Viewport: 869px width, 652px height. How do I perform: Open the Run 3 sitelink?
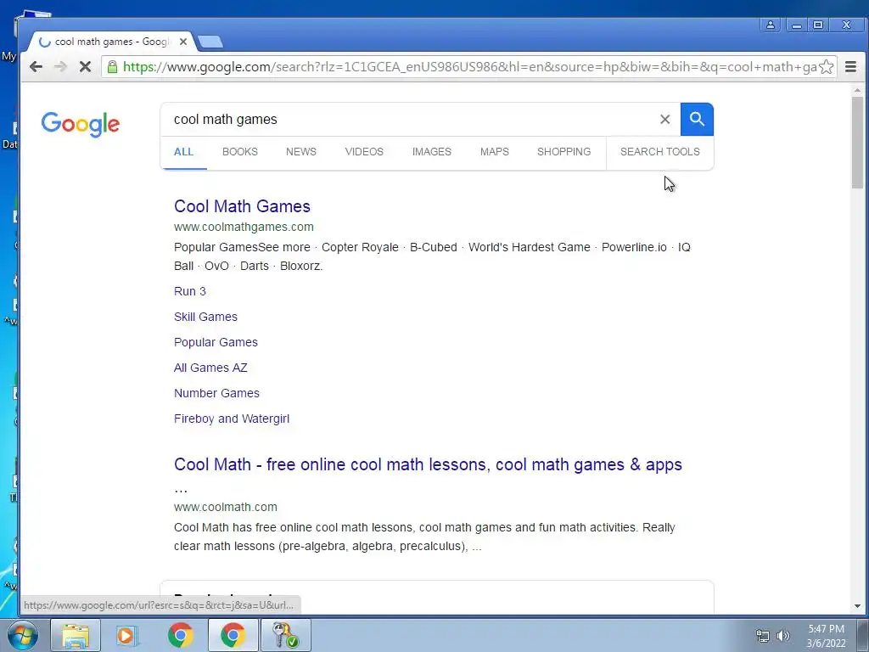pos(190,292)
